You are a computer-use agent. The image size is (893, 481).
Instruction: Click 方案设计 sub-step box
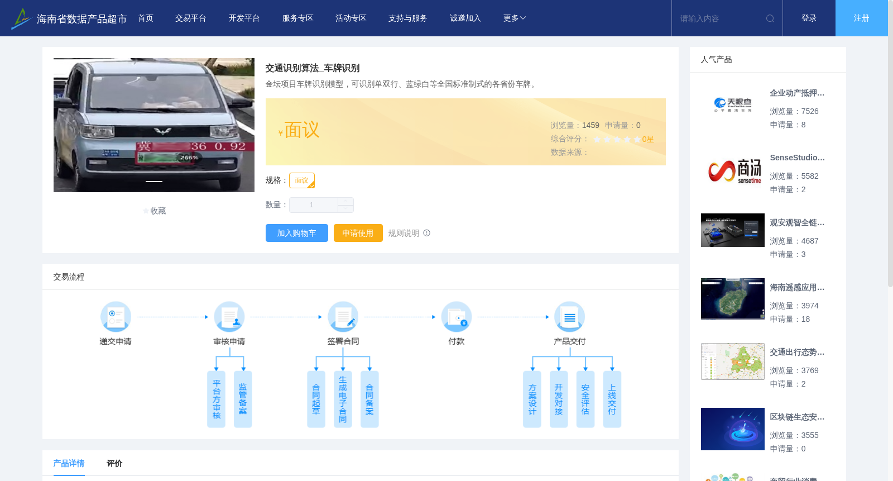(x=532, y=399)
